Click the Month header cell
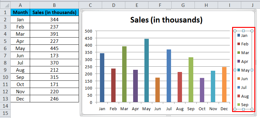The width and height of the screenshot is (260, 118). [20, 13]
